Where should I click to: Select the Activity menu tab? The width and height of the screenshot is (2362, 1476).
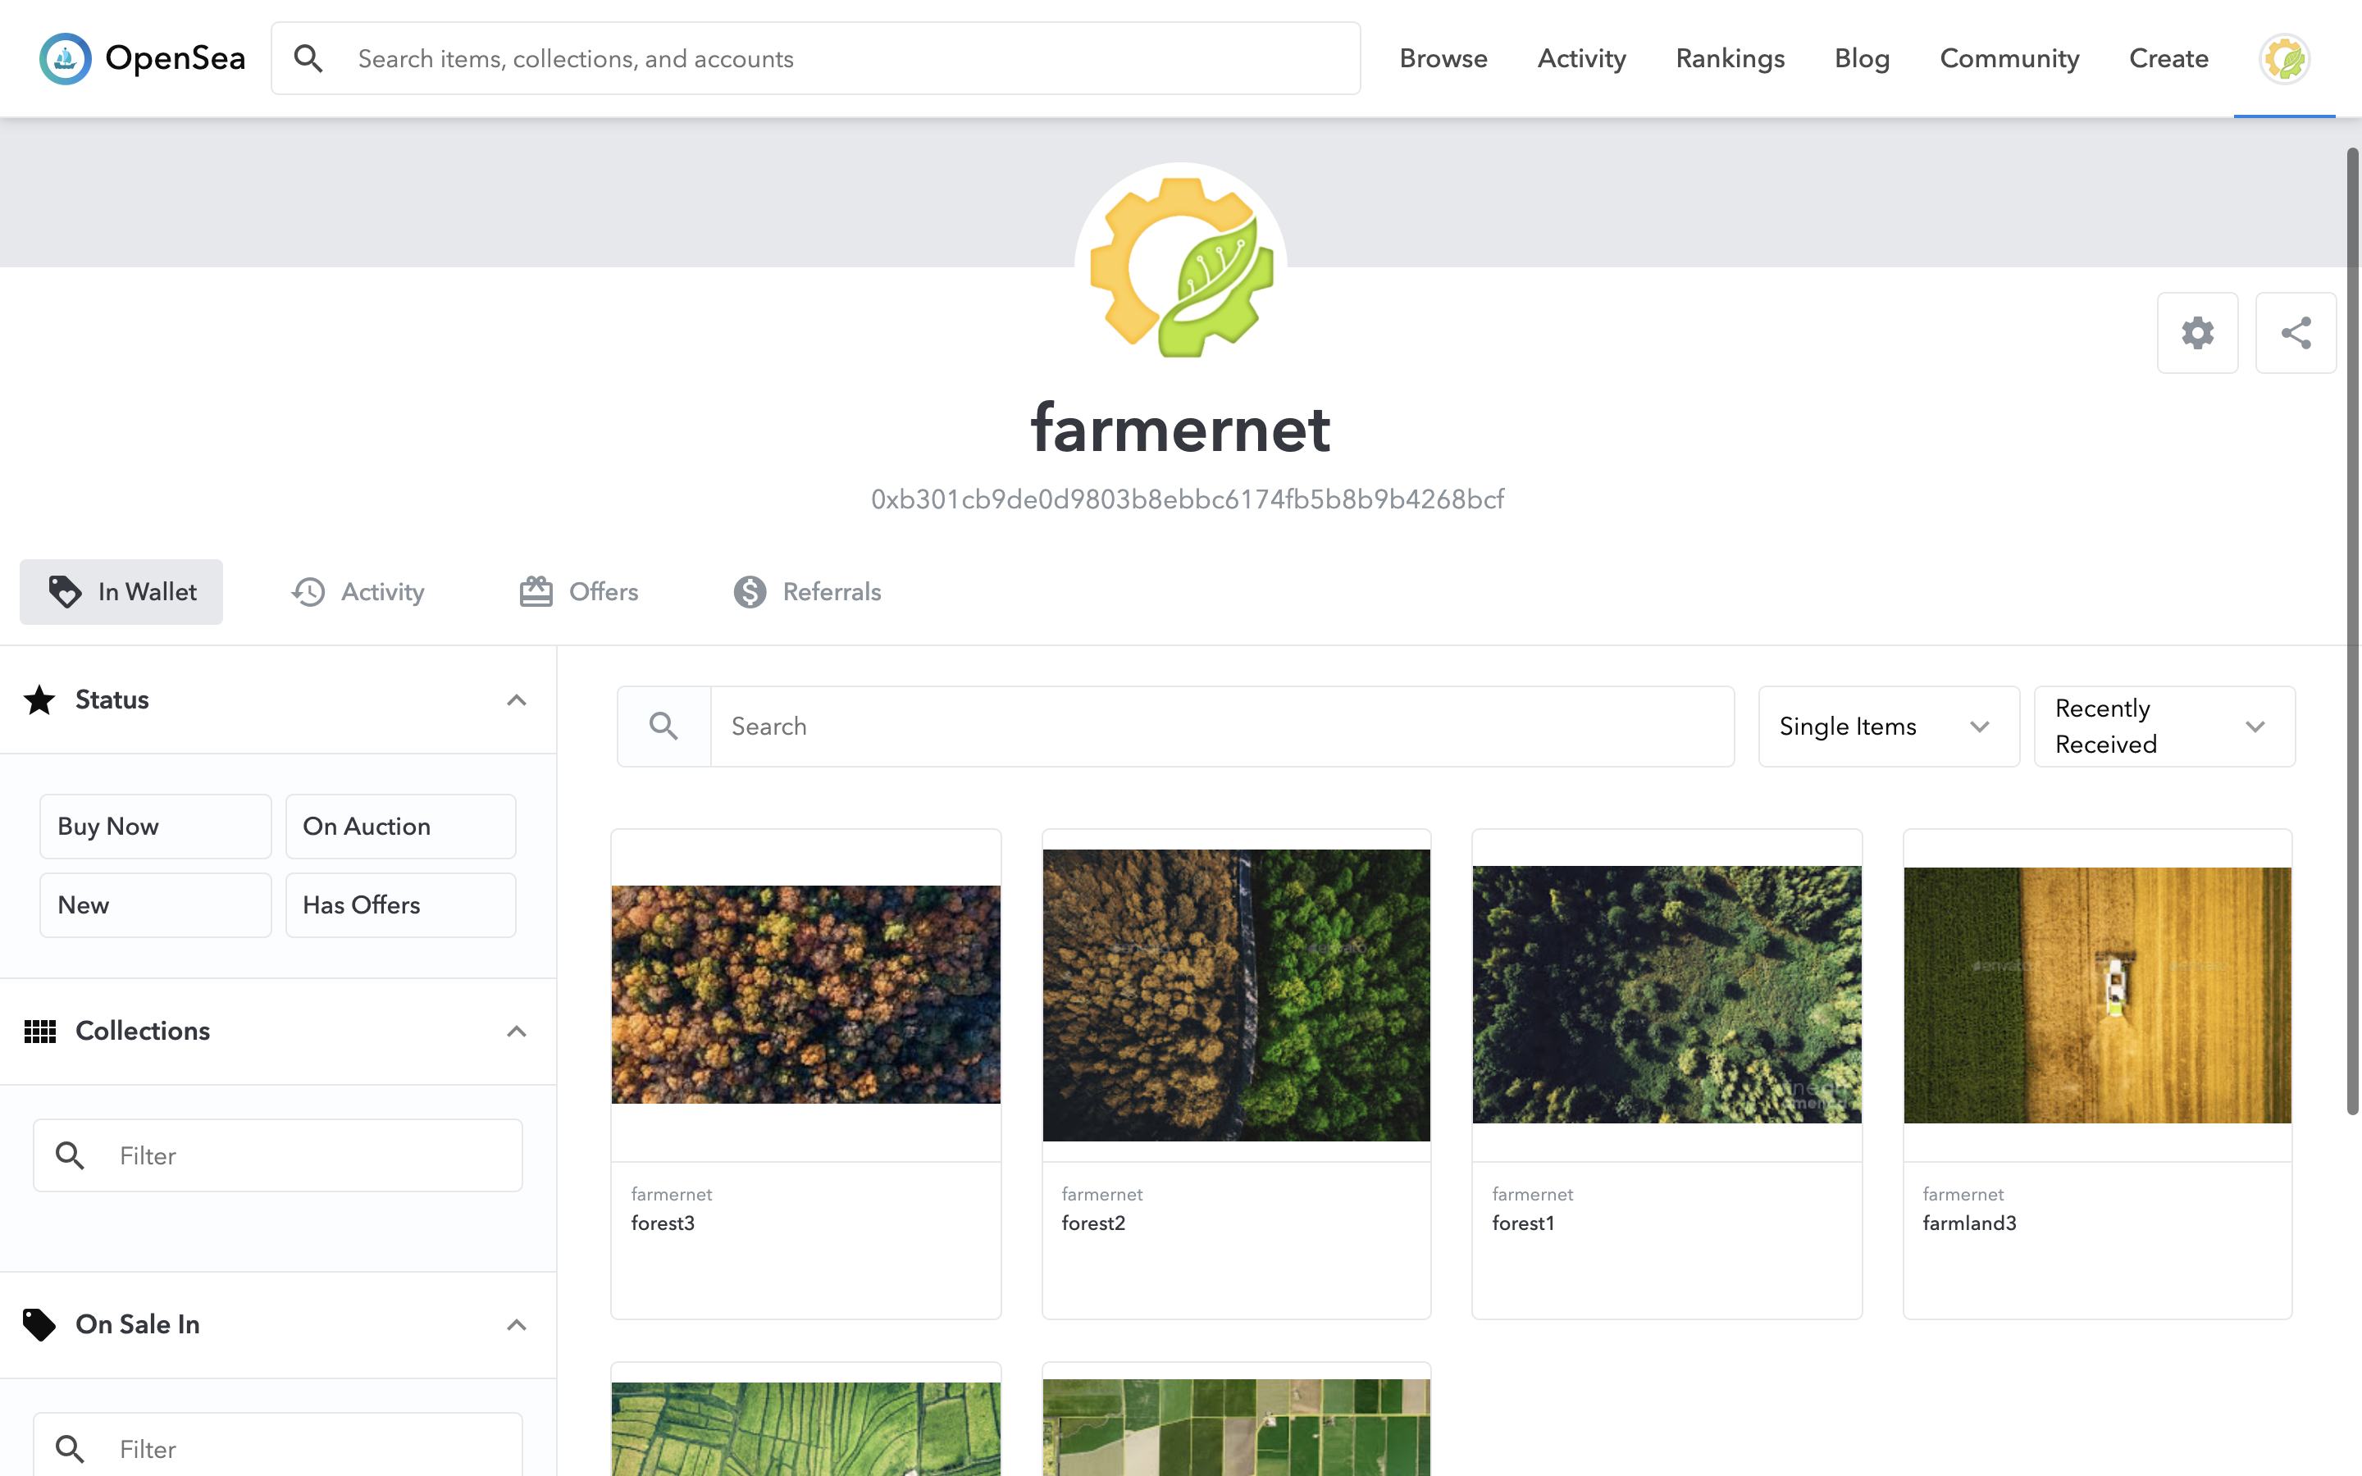click(355, 590)
